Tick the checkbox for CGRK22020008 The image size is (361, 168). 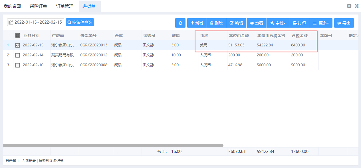click(x=17, y=65)
